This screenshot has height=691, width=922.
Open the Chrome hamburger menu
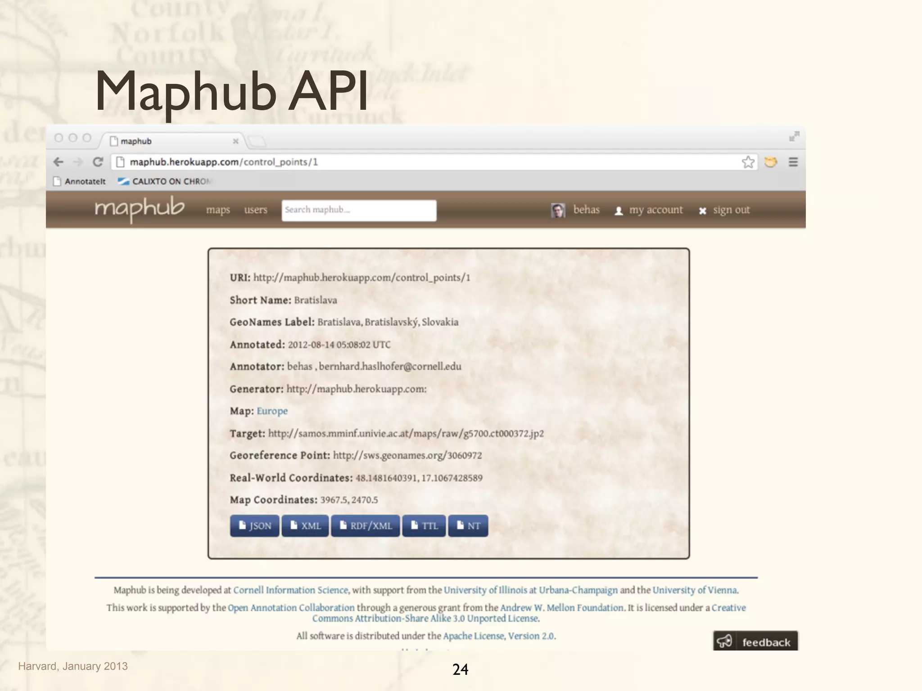point(793,162)
